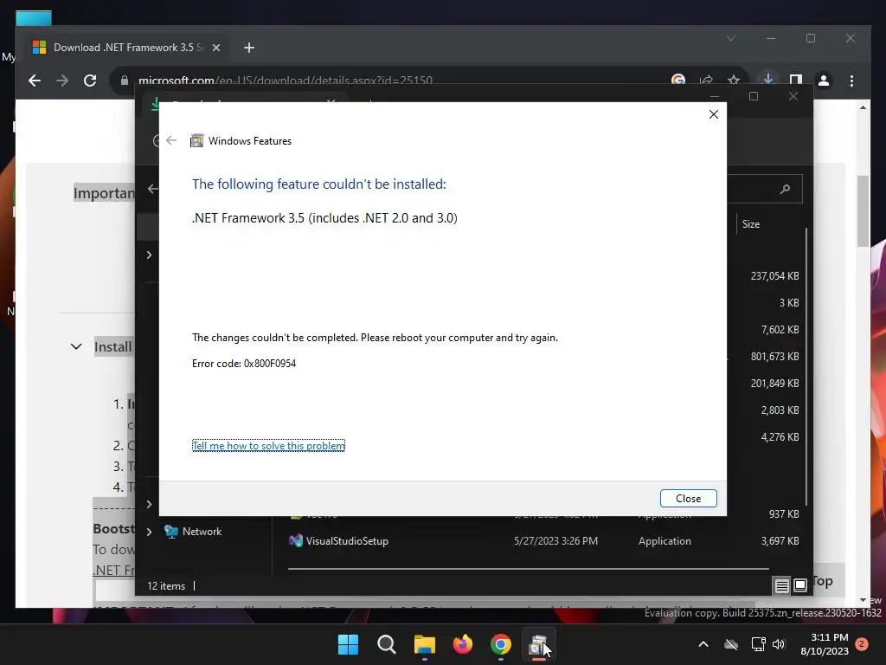Expand the chevron just above the Network item
This screenshot has width=886, height=665.
point(149,504)
